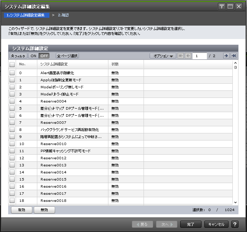Check row 4 Reserve0004
Image resolution: width=247 pixels, height=232 pixels.
(12, 101)
